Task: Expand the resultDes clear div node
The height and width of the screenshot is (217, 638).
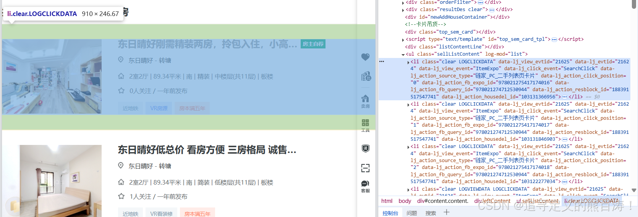Action: [403, 10]
